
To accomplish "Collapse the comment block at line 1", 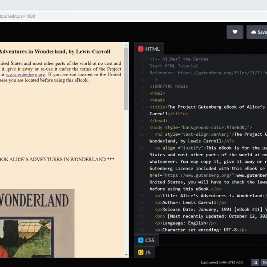I will click(147, 59).
